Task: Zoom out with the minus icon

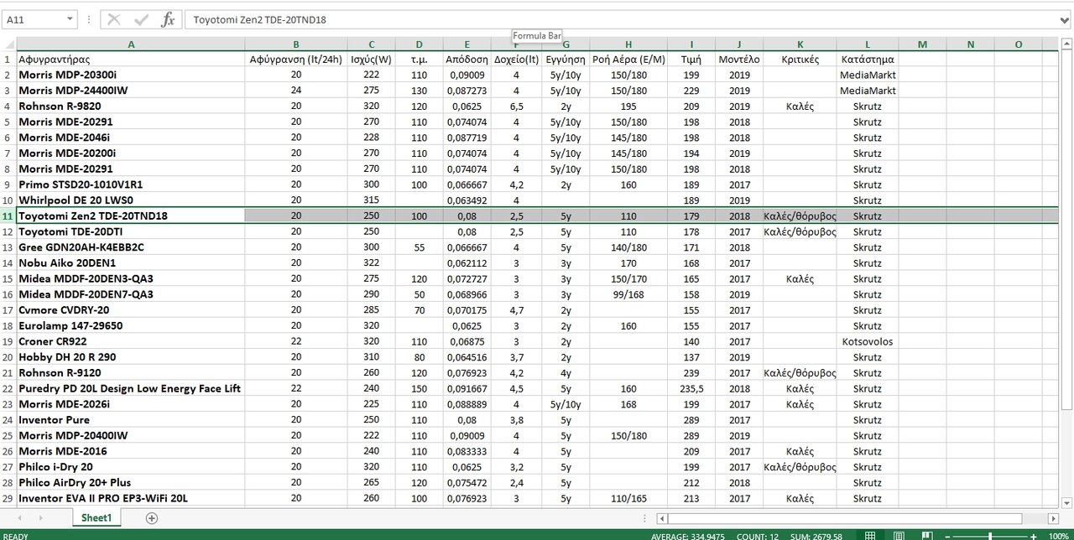Action: click(x=947, y=535)
